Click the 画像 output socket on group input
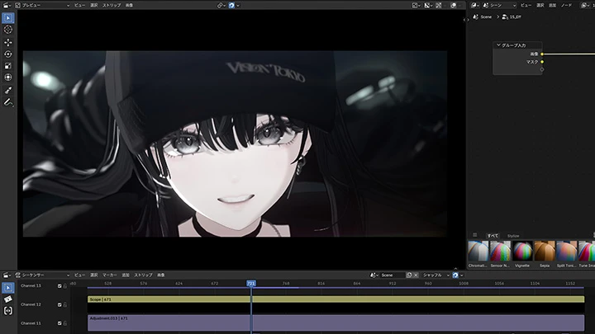 pyautogui.click(x=542, y=54)
